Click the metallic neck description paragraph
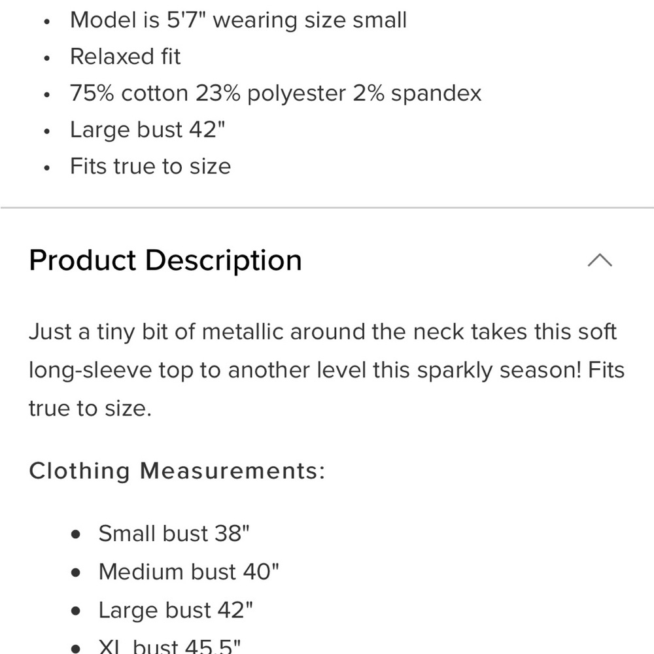 [x=326, y=370]
